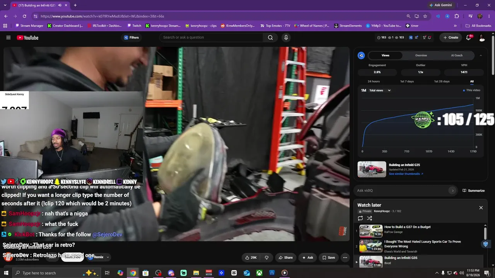Open File Explorer from the taskbar
The height and width of the screenshot is (278, 495).
click(196, 273)
